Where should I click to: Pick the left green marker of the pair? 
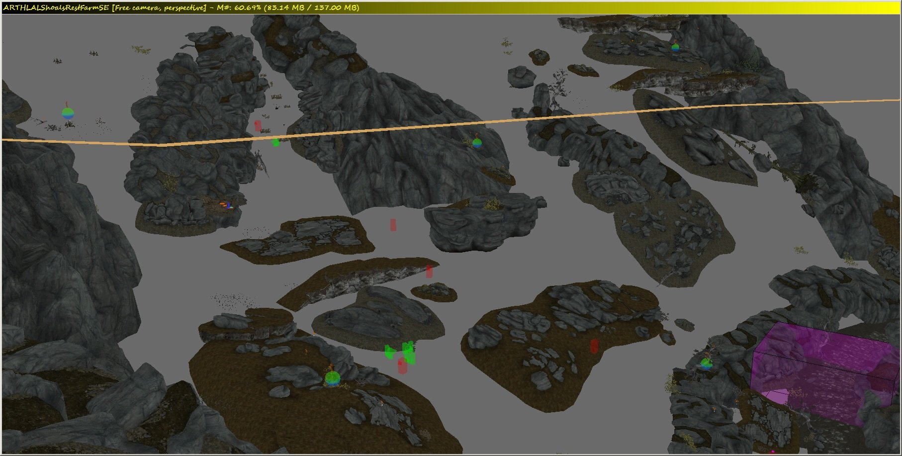coord(391,352)
